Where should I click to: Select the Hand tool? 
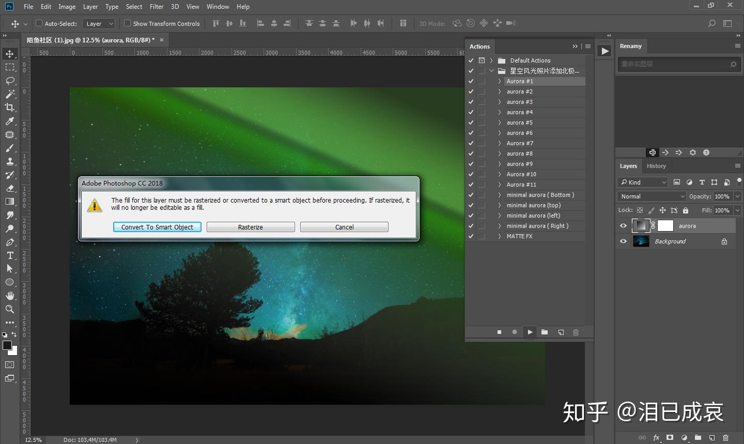[10, 296]
